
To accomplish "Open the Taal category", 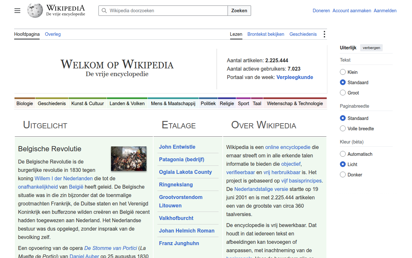I will click(x=257, y=104).
